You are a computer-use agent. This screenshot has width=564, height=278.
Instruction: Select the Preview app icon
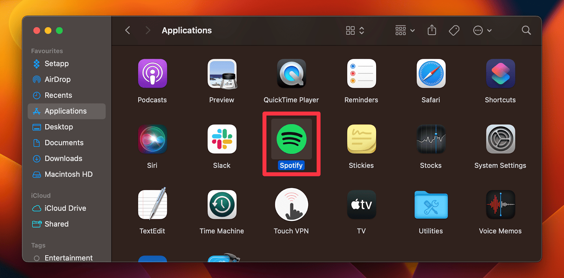click(x=222, y=74)
